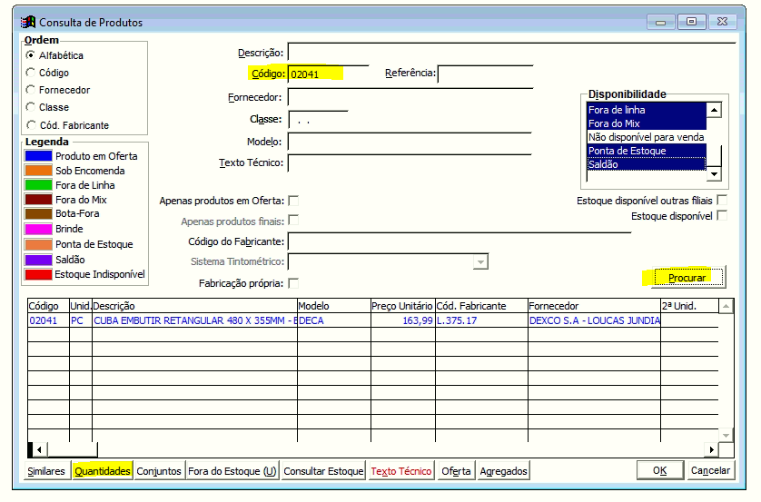761x502 pixels.
Task: Click into the Descrição input field
Action: pyautogui.click(x=511, y=52)
